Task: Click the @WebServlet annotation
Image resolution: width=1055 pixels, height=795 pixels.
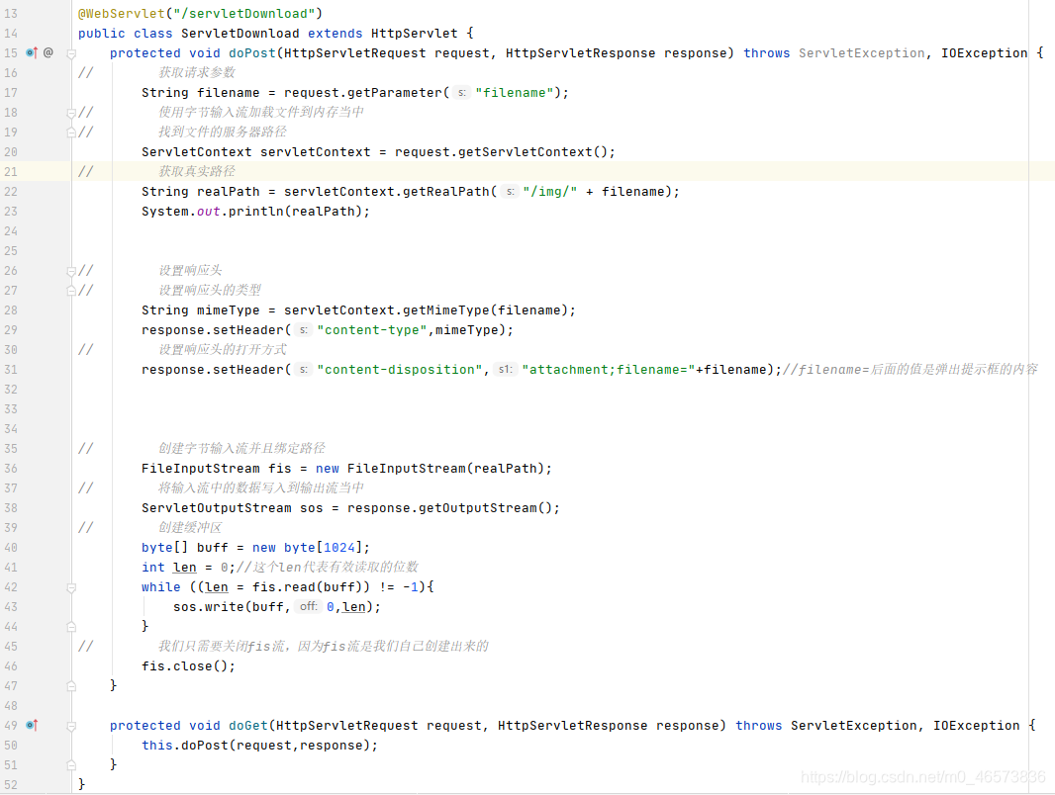Action: (121, 14)
